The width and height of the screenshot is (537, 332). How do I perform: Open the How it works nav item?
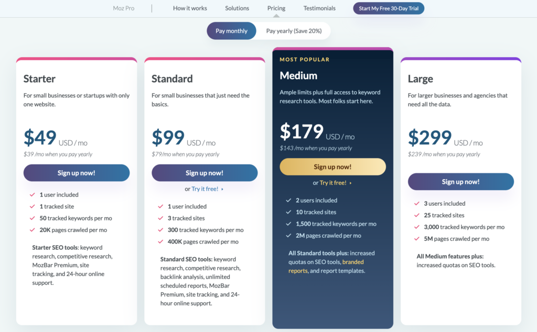[x=190, y=8]
